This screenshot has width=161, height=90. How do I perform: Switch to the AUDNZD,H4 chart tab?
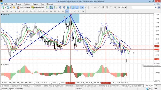point(138,86)
